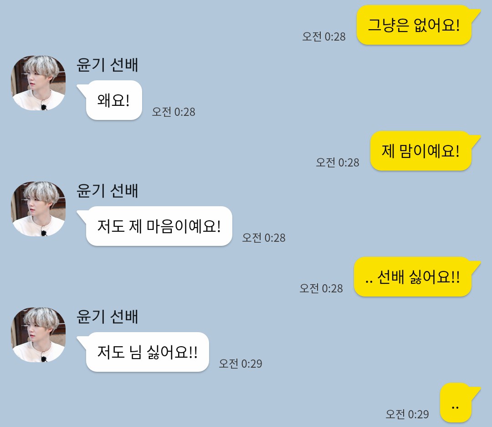The width and height of the screenshot is (492, 427).
Task: Click sender name 윤기 선배 above 저도 님 싫어요!!
Action: (x=108, y=317)
